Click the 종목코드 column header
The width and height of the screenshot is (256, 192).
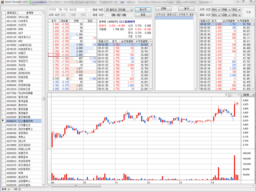point(11,13)
